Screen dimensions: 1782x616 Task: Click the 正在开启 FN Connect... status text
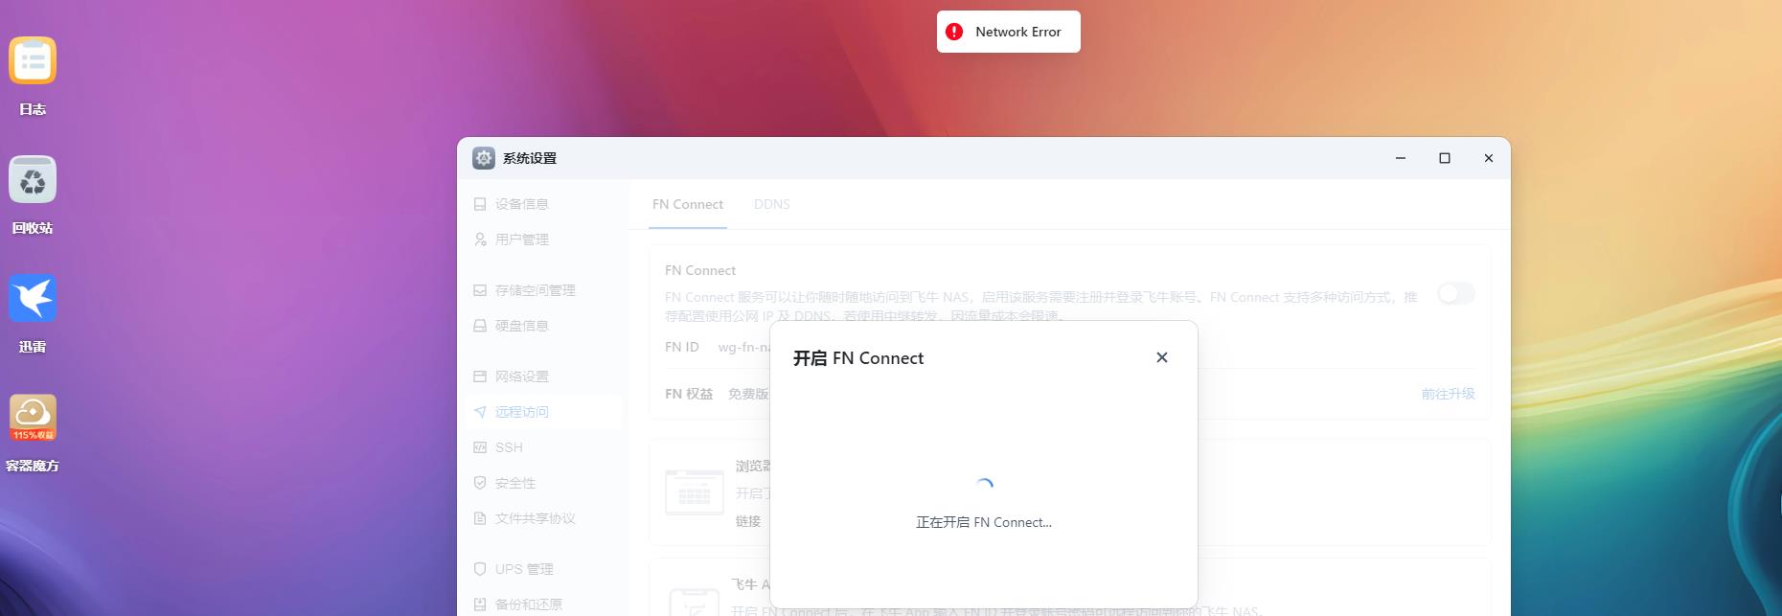tap(984, 522)
